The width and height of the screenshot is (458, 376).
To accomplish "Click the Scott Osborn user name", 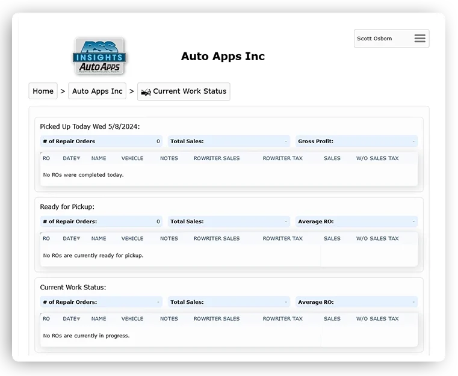I will coord(374,39).
